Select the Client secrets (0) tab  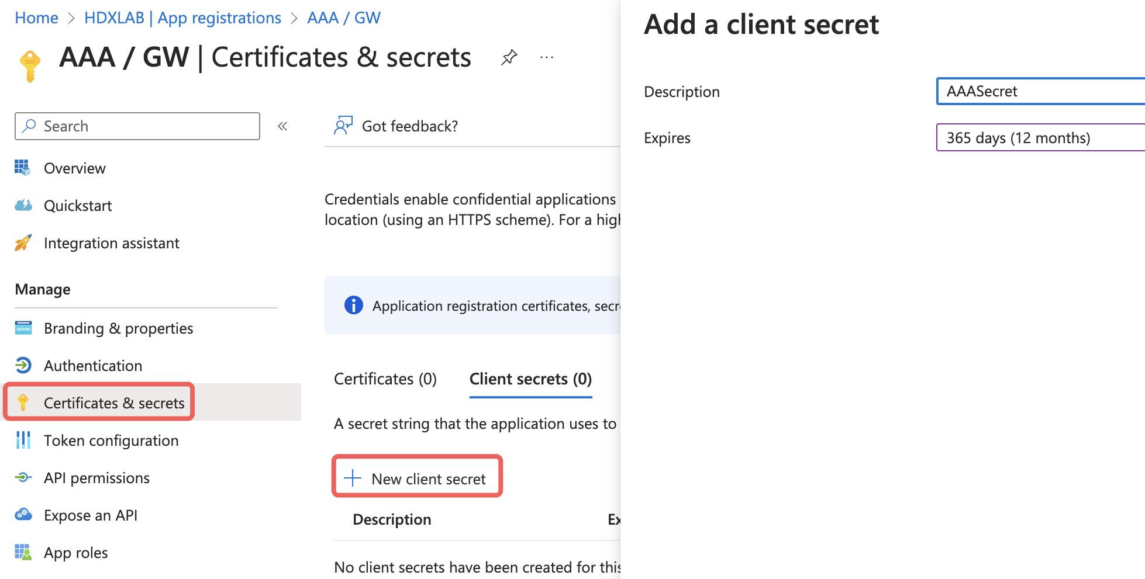click(x=530, y=379)
